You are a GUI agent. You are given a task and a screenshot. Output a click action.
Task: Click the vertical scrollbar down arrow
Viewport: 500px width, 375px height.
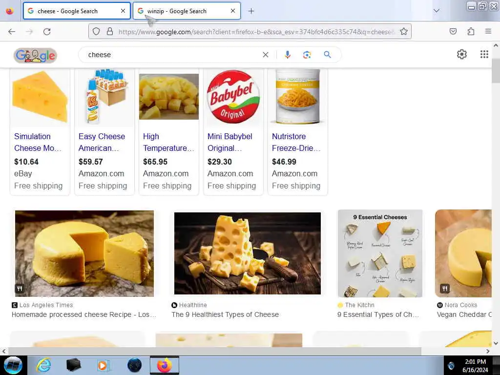[x=496, y=343]
